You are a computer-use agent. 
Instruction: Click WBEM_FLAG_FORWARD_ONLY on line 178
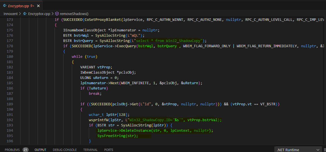(207, 46)
